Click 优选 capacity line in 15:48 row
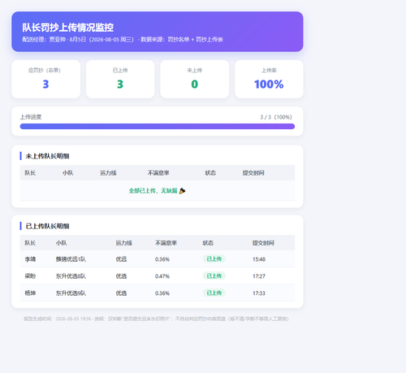 point(121,259)
